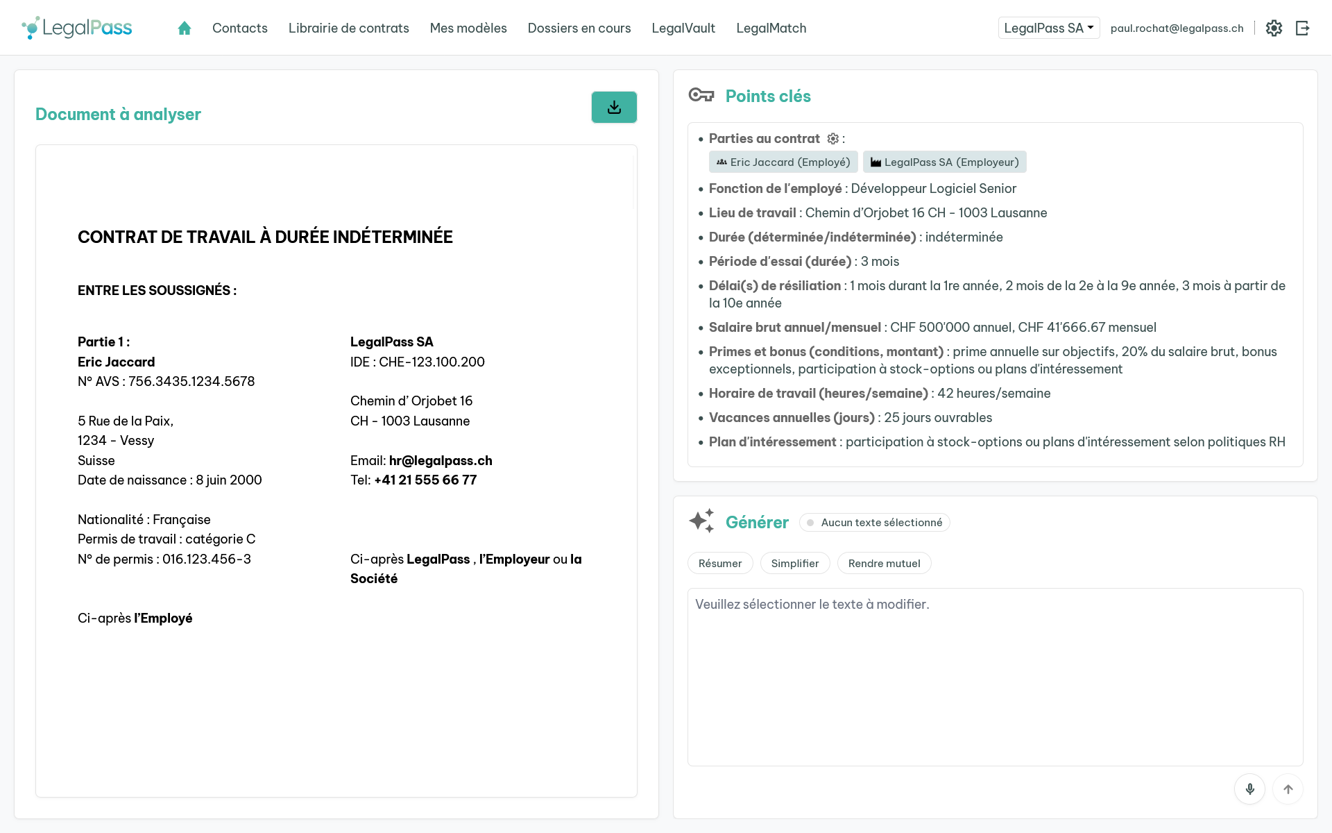Open the Contacts menu

240,28
